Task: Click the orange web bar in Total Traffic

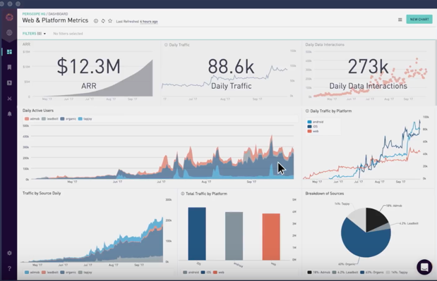Action: 271,237
